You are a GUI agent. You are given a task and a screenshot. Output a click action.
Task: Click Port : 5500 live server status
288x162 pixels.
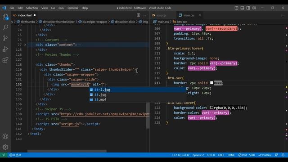click(247, 155)
